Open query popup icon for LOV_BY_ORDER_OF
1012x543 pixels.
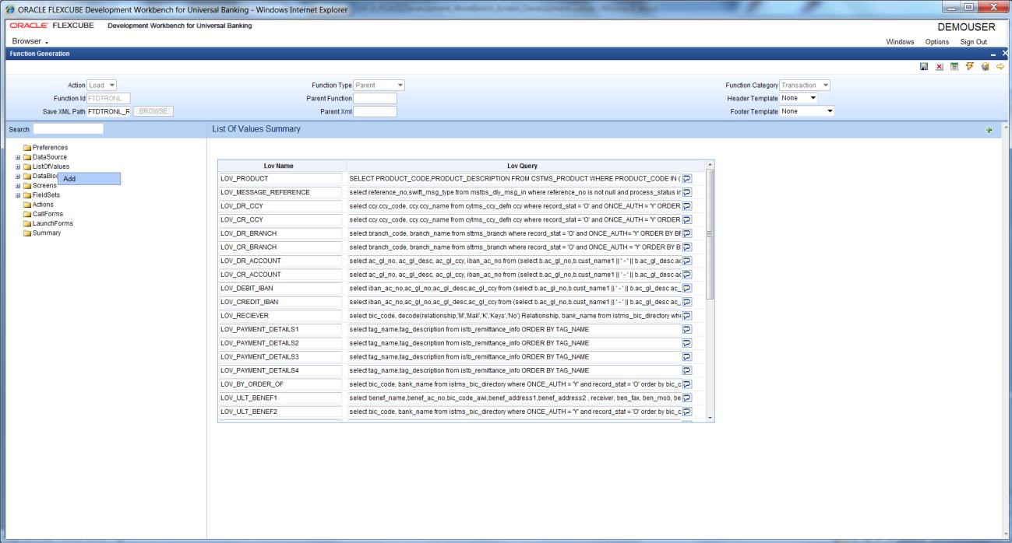(x=687, y=384)
